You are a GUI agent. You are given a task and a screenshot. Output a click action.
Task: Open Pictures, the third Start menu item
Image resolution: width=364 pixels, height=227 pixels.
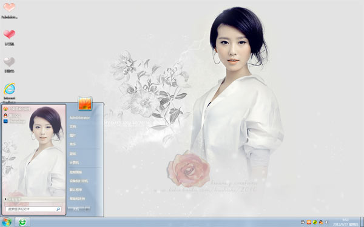[x=73, y=135]
